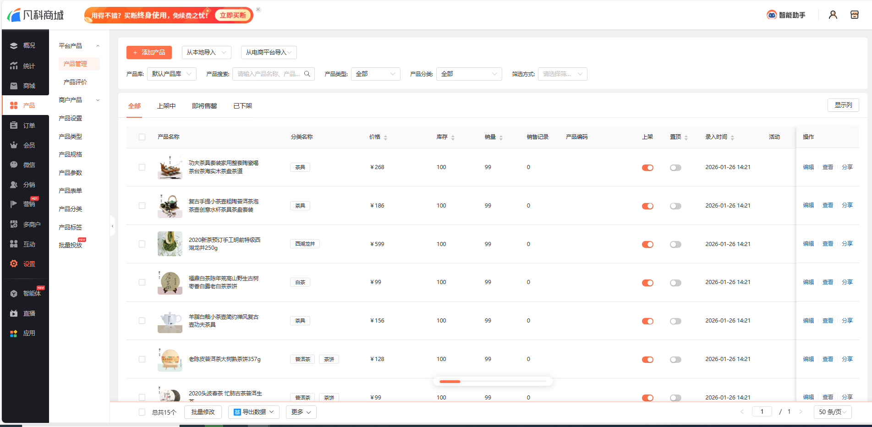The width and height of the screenshot is (872, 427).
Task: Expand the 从电商平台导入 dropdown
Action: click(269, 52)
